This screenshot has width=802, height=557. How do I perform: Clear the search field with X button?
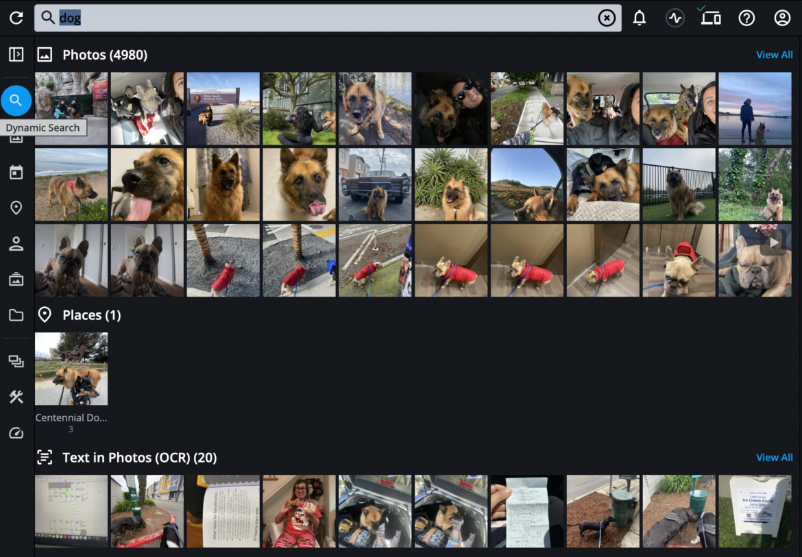tap(607, 18)
